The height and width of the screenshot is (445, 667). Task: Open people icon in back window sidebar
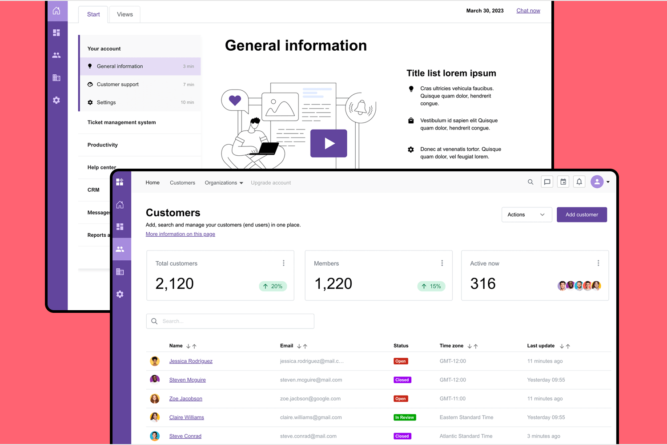coord(56,55)
